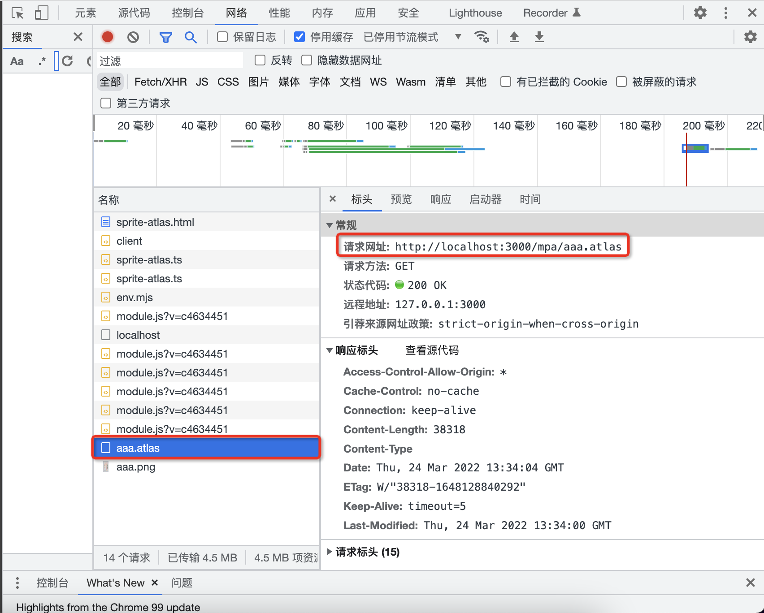Uncheck the 停用缓存 checkbox
The height and width of the screenshot is (613, 764).
point(300,37)
